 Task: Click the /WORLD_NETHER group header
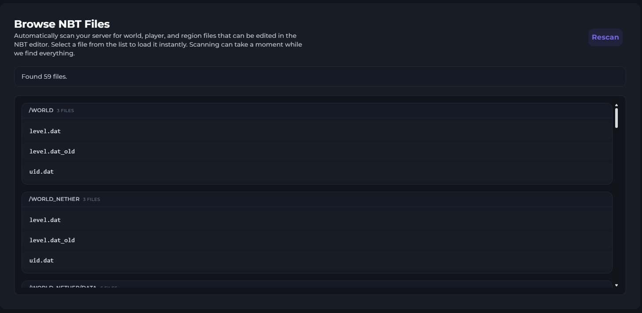(x=54, y=199)
